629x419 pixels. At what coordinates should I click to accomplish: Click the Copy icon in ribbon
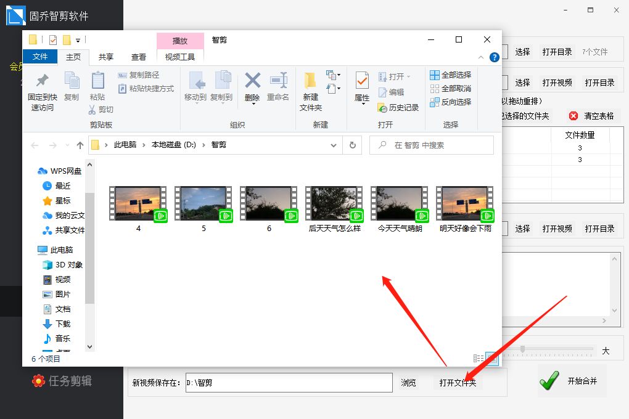coord(72,81)
